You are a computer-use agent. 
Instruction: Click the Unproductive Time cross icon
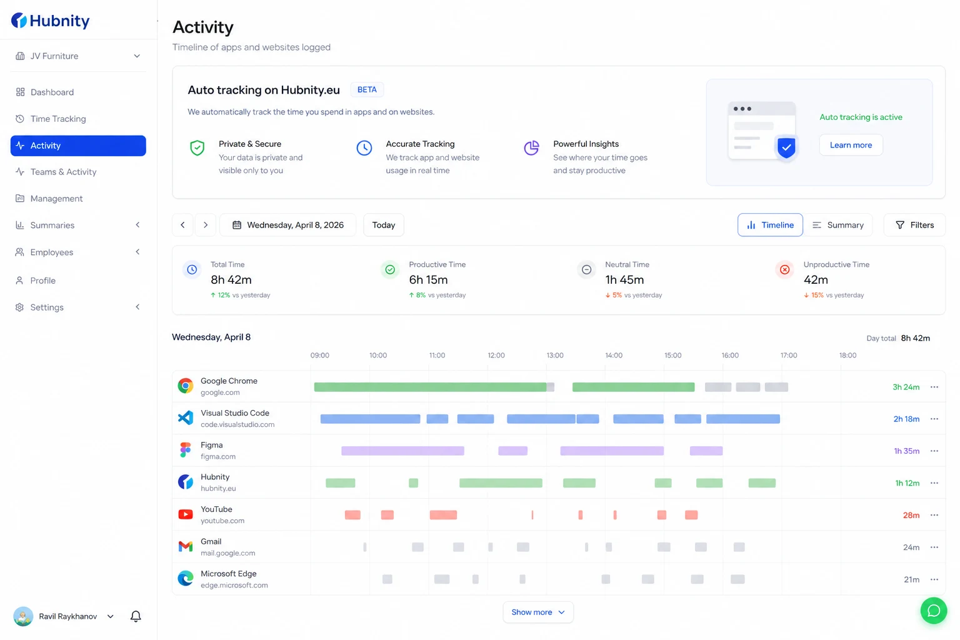click(x=784, y=269)
